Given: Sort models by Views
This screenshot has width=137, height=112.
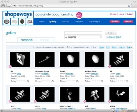Looking at the screenshot, I should click(101, 47).
